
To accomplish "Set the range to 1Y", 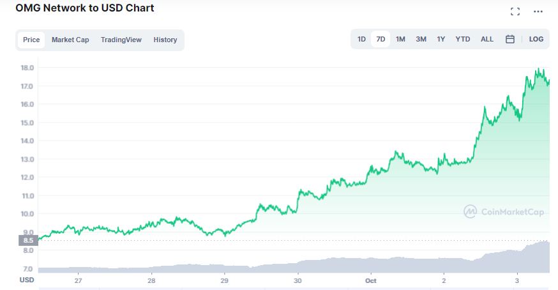I will click(x=441, y=40).
